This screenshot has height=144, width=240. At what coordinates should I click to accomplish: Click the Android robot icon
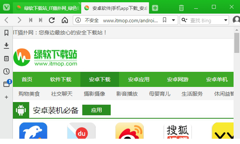[21, 110]
